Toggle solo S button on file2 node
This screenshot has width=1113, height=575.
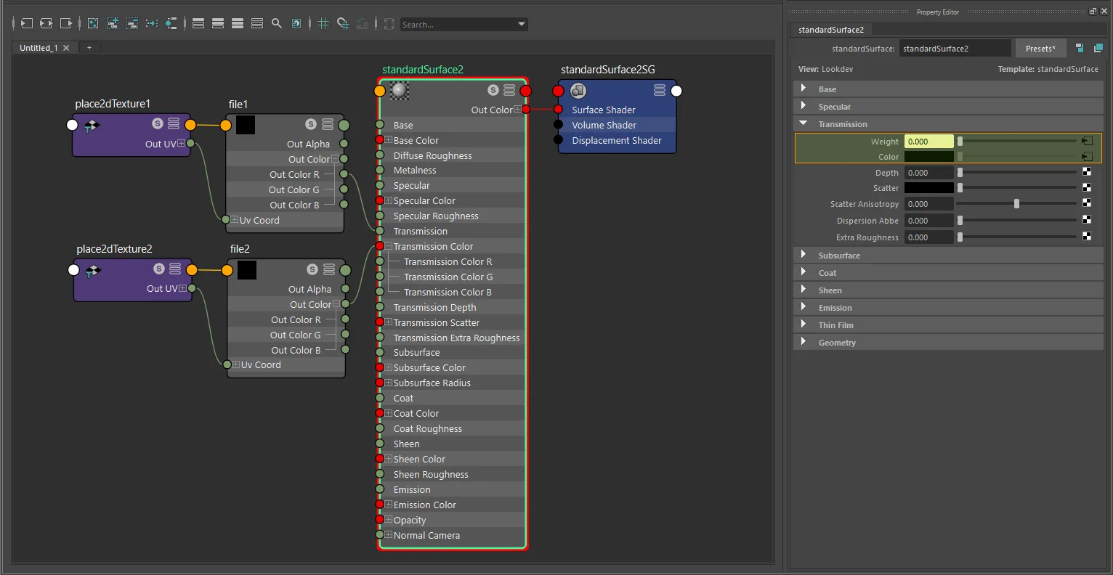pyautogui.click(x=312, y=269)
